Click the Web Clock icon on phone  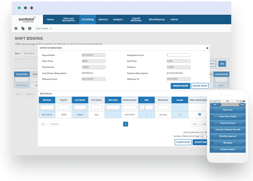tap(212, 110)
